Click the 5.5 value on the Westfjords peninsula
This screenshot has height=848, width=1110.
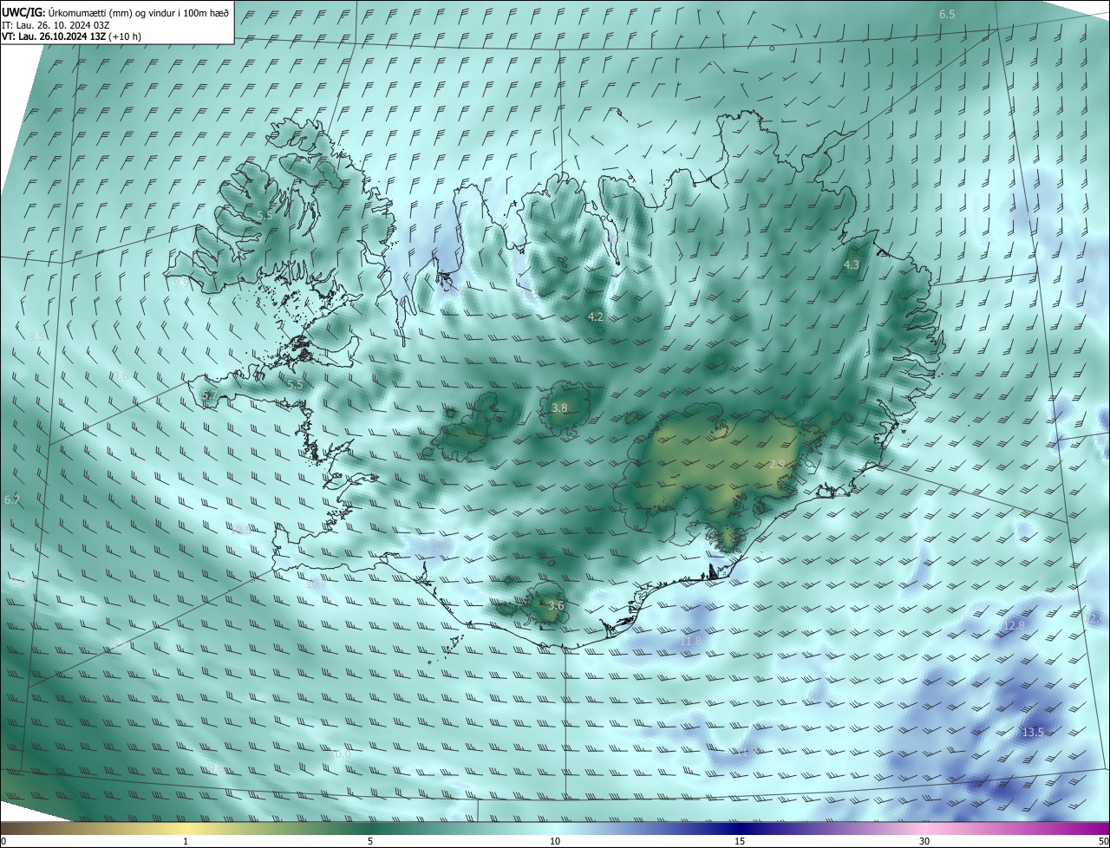264,214
